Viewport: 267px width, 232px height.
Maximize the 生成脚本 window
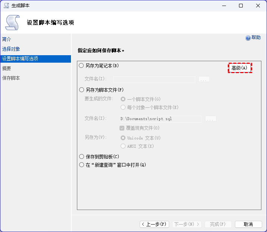pyautogui.click(x=241, y=6)
